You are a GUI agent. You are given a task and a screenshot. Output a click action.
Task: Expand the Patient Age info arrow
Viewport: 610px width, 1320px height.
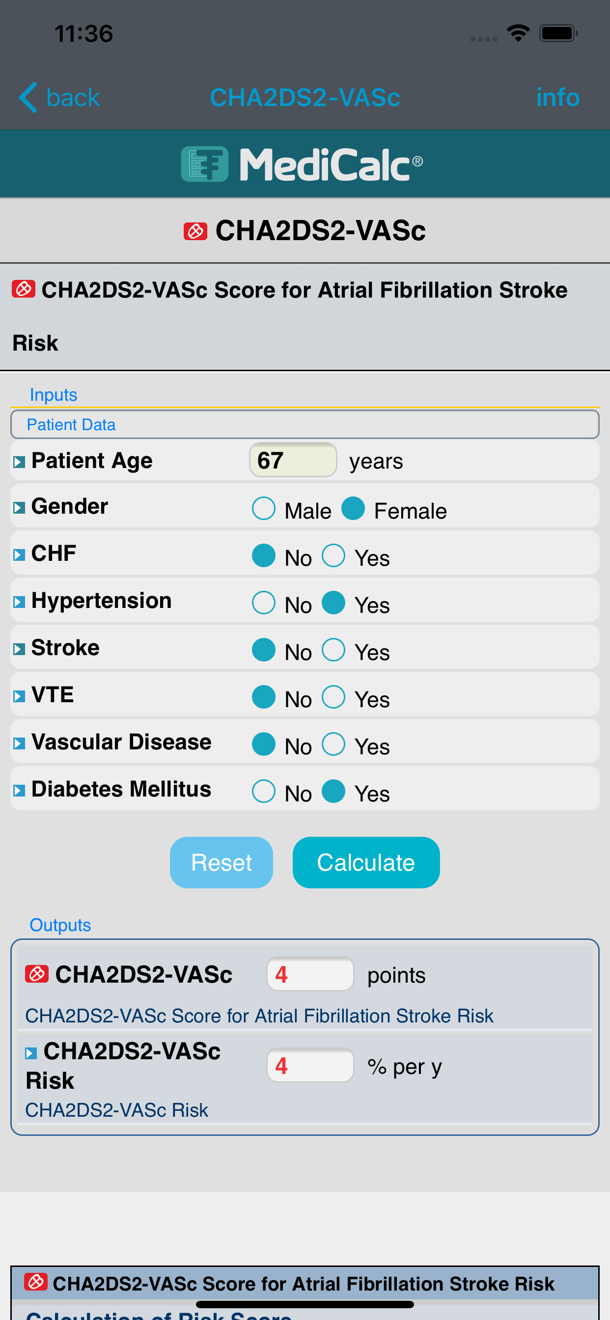click(x=19, y=462)
